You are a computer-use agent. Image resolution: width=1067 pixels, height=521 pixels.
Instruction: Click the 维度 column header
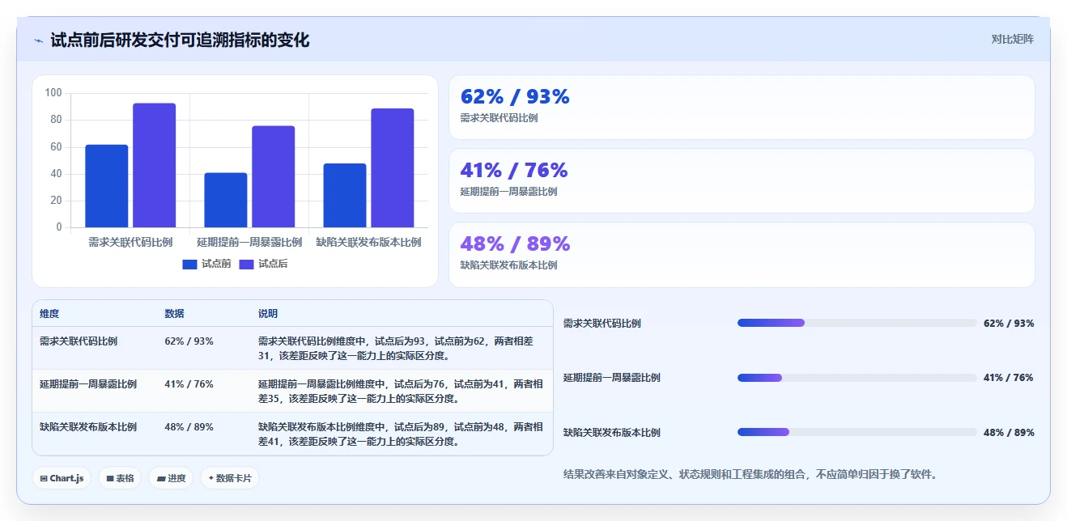(49, 314)
